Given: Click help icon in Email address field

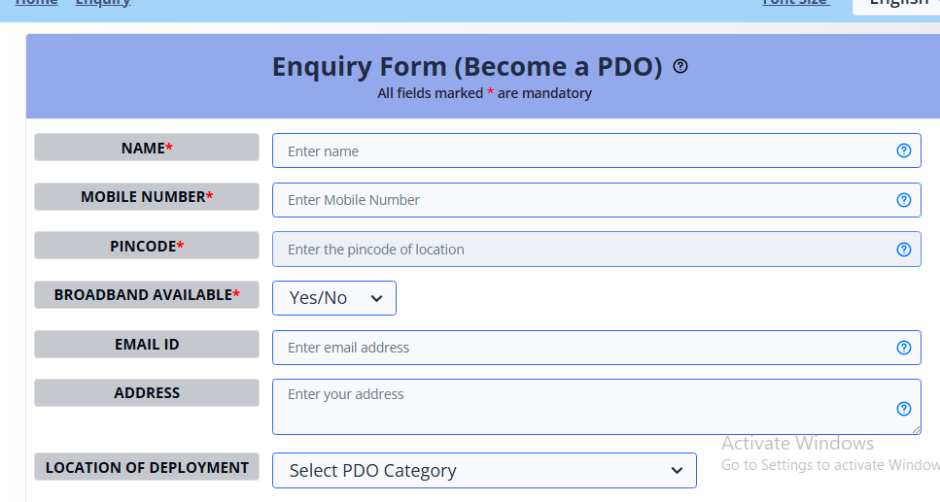Looking at the screenshot, I should point(903,348).
